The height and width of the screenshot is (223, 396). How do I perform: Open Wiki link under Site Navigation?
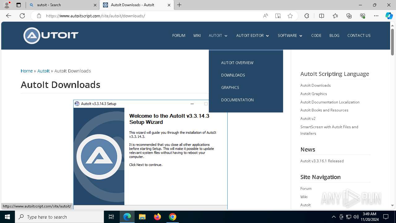click(304, 197)
